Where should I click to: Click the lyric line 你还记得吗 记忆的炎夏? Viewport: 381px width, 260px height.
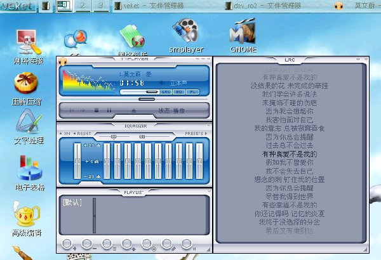[290, 214]
